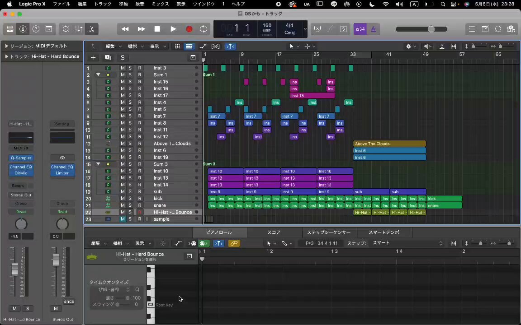Mute the kick track

click(x=123, y=198)
